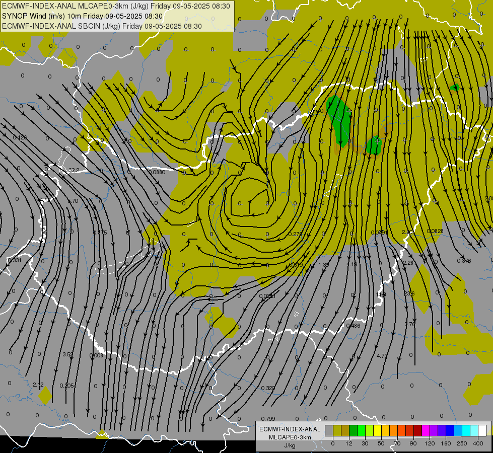
Task: Click the 0.320 value on the map
Action: tap(268, 388)
